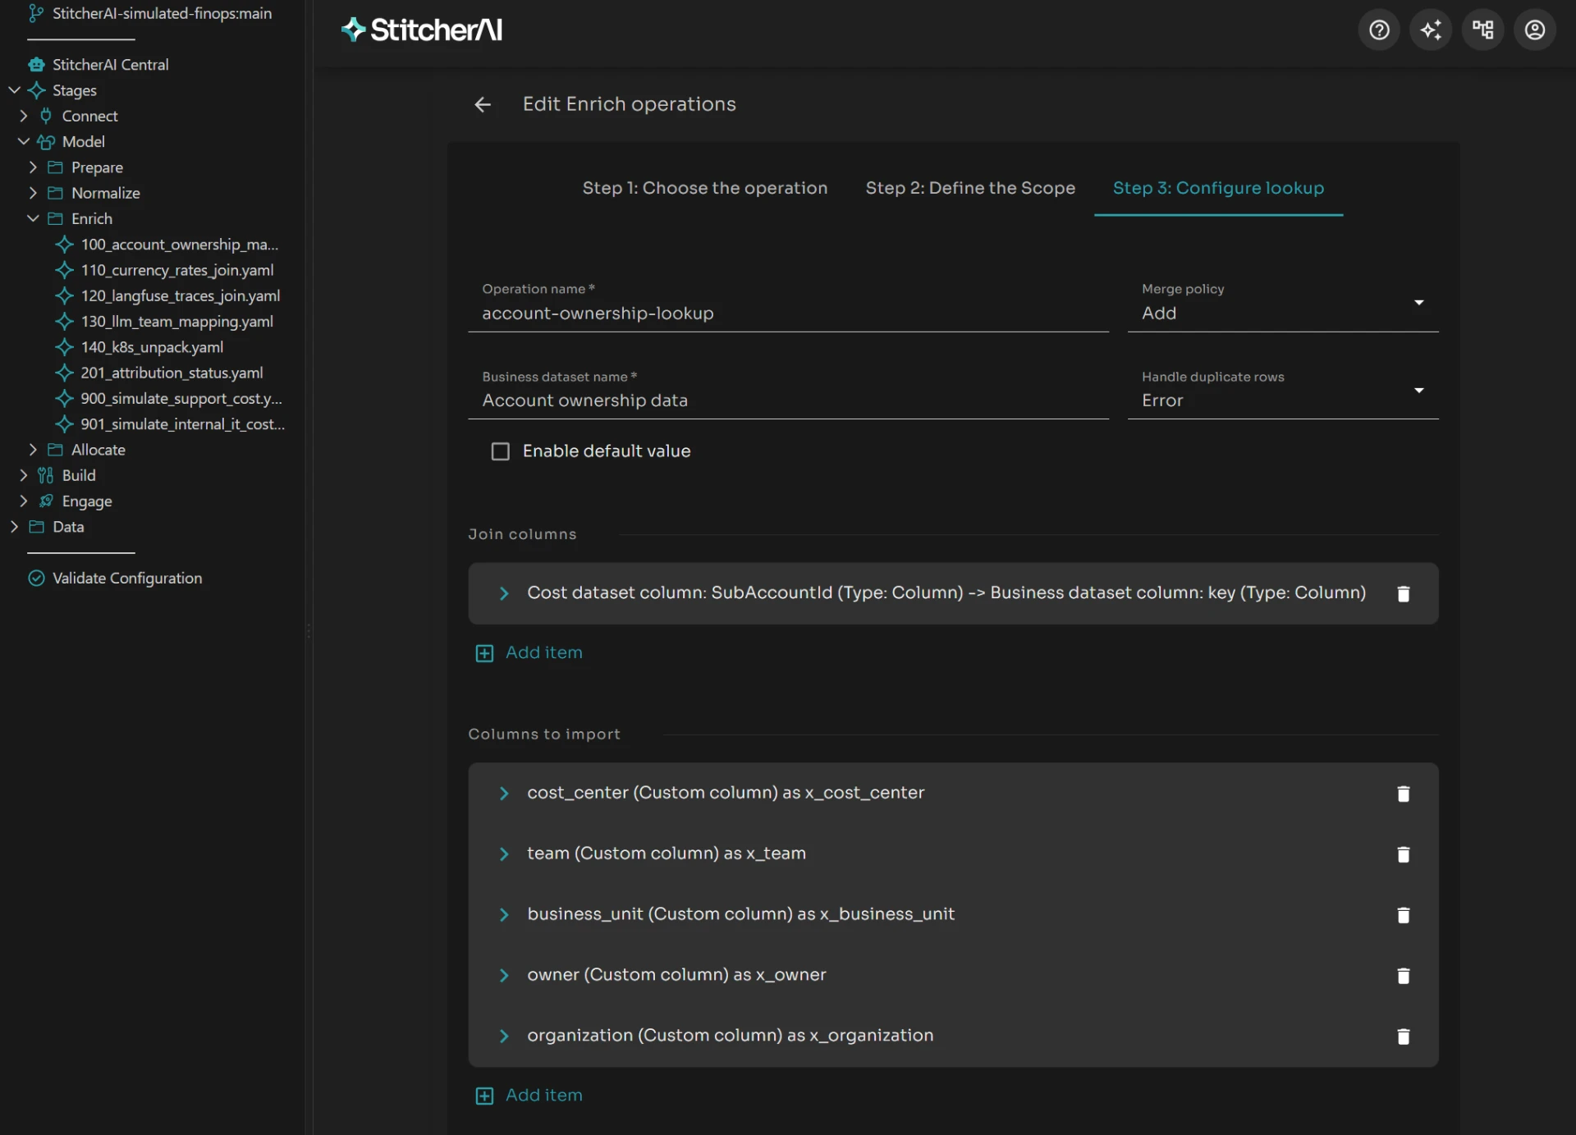
Task: Expand the Connect tree node
Action: click(x=24, y=116)
